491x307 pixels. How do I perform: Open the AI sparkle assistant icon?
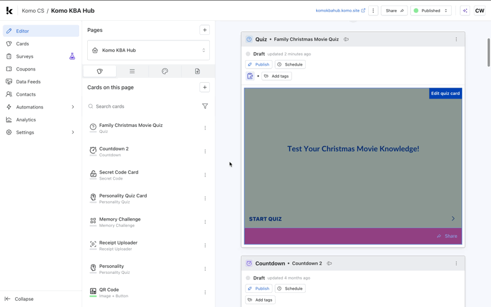click(x=465, y=10)
